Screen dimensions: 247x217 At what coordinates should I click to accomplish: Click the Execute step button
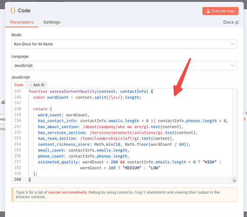point(220,11)
